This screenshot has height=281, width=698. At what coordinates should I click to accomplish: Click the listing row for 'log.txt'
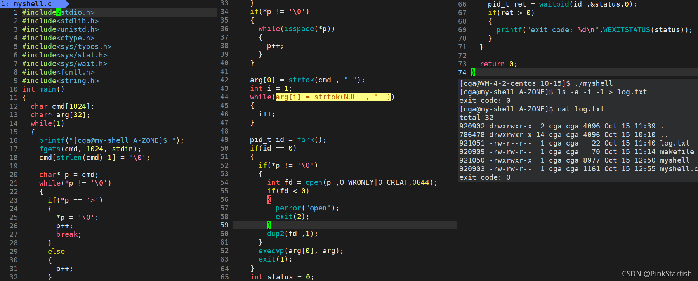[x=575, y=143]
